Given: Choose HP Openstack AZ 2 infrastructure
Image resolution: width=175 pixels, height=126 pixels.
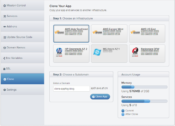Looking at the screenshot, I should click(71, 53).
